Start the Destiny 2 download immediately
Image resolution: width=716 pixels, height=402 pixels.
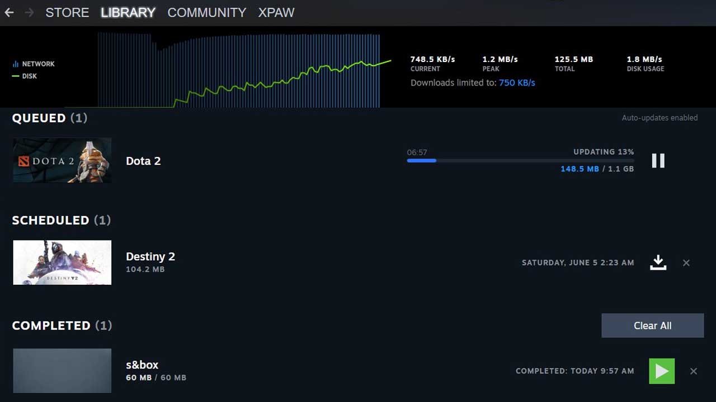658,262
